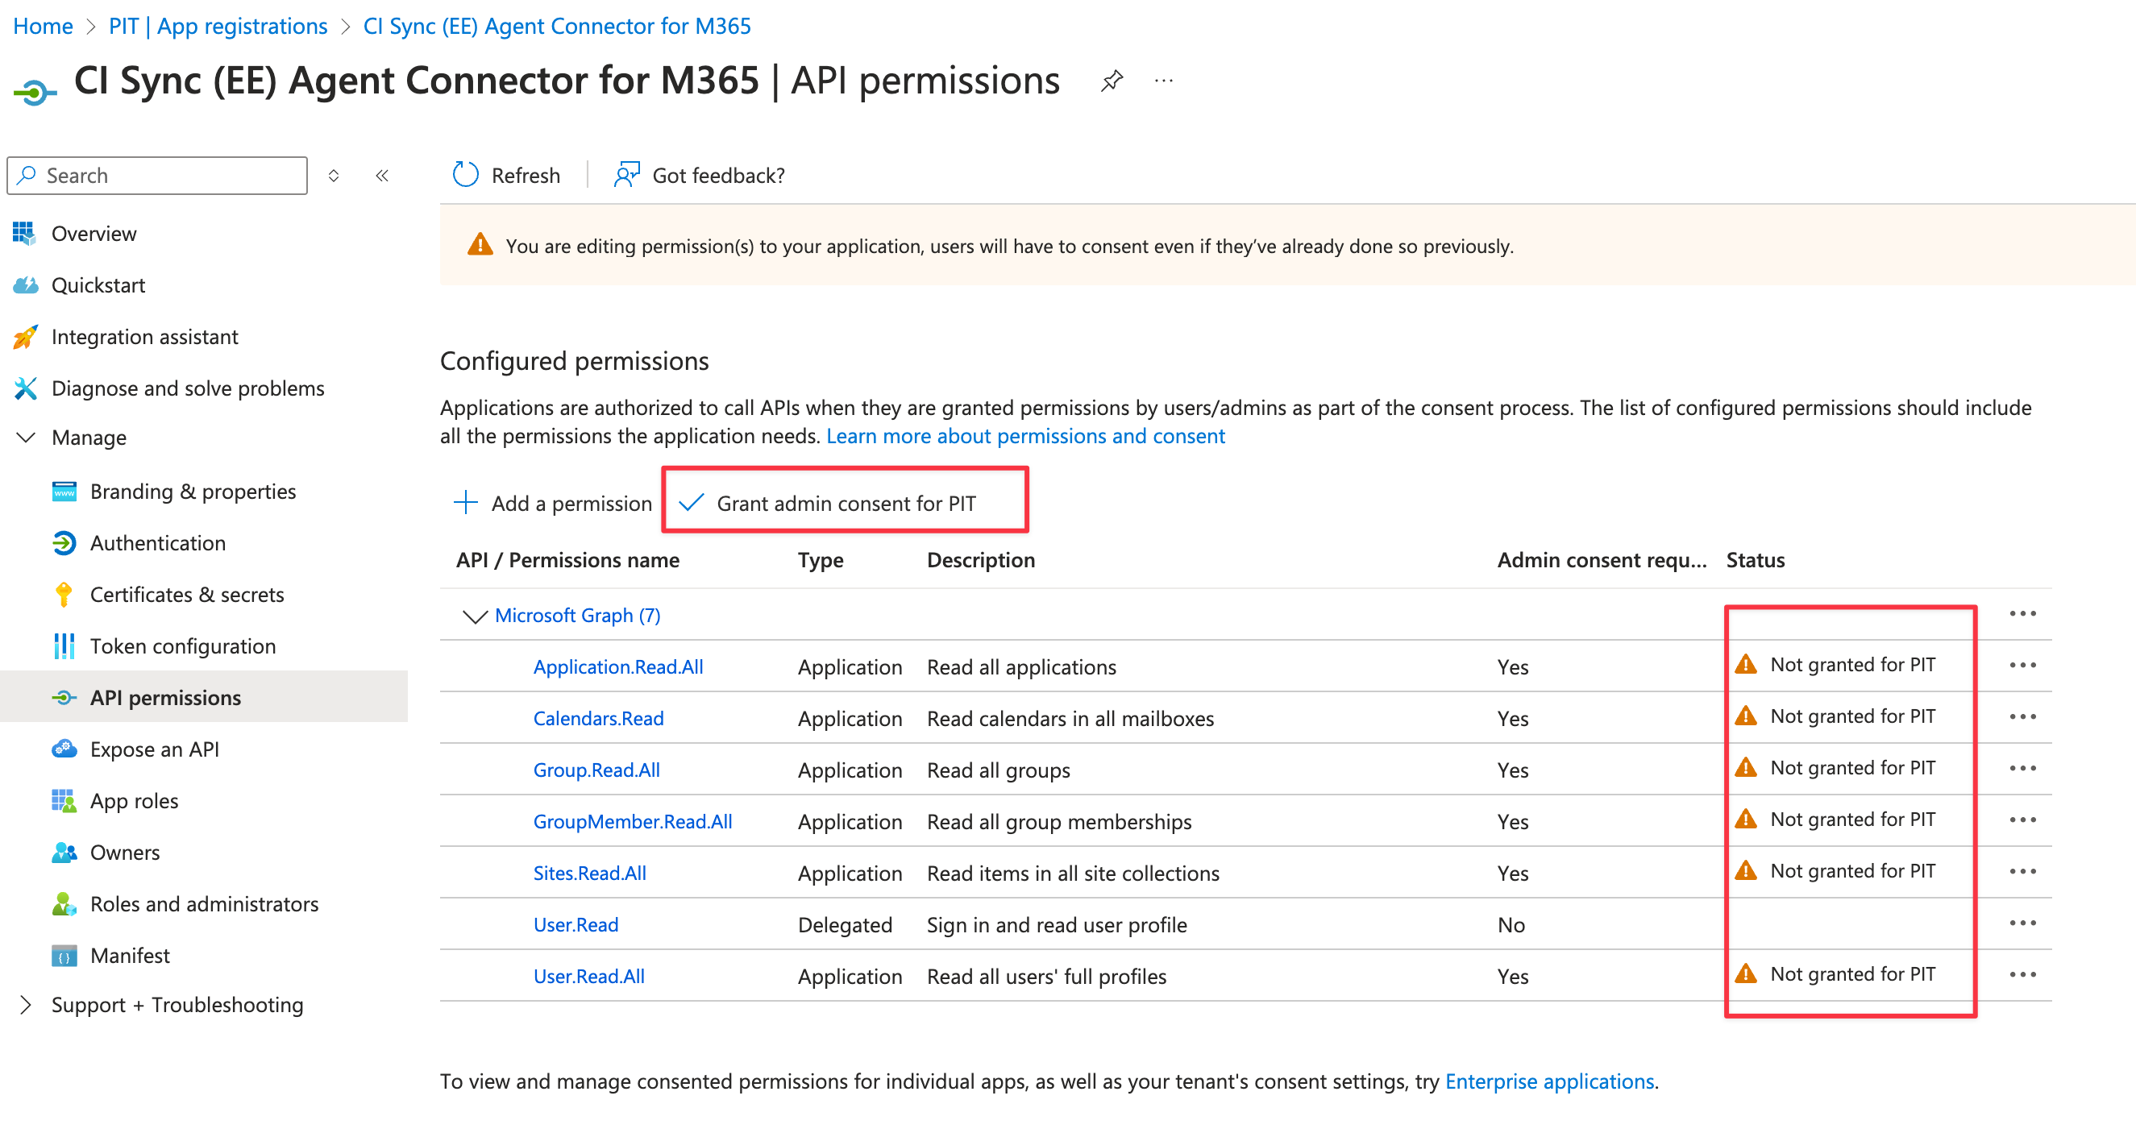The width and height of the screenshot is (2136, 1133).
Task: Open the Overview menu item
Action: click(x=94, y=234)
